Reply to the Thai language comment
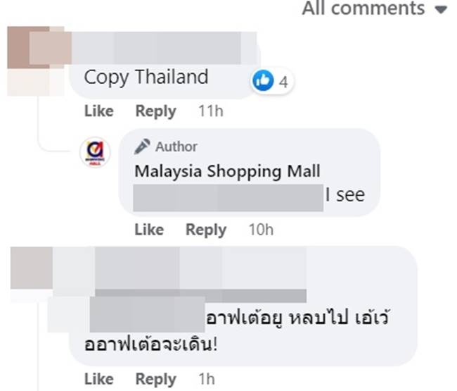The height and width of the screenshot is (391, 457). click(x=156, y=380)
